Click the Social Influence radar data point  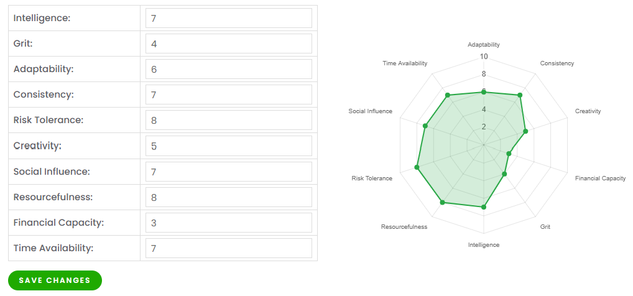coord(425,126)
